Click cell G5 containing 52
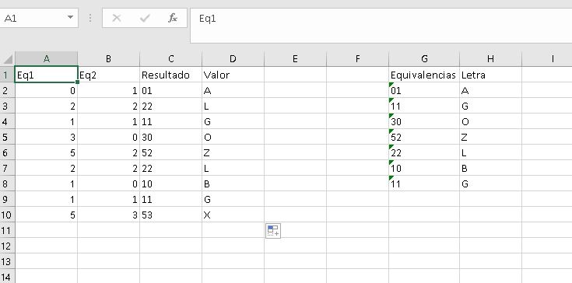This screenshot has height=283, width=572. tap(424, 137)
